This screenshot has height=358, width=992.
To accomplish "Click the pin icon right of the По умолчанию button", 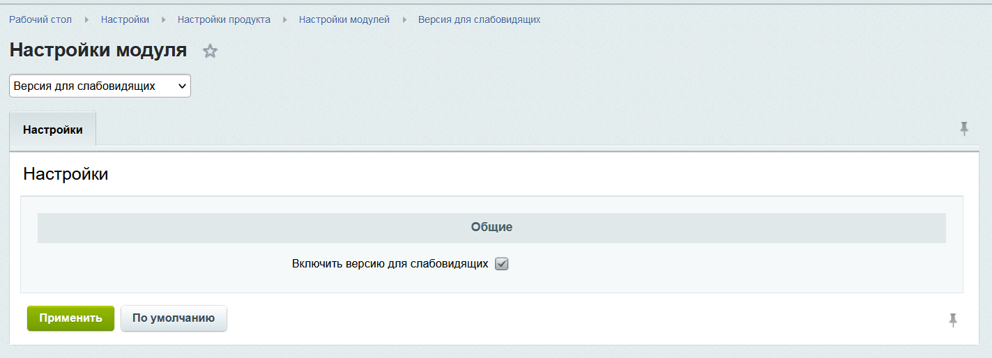I will click(x=953, y=320).
